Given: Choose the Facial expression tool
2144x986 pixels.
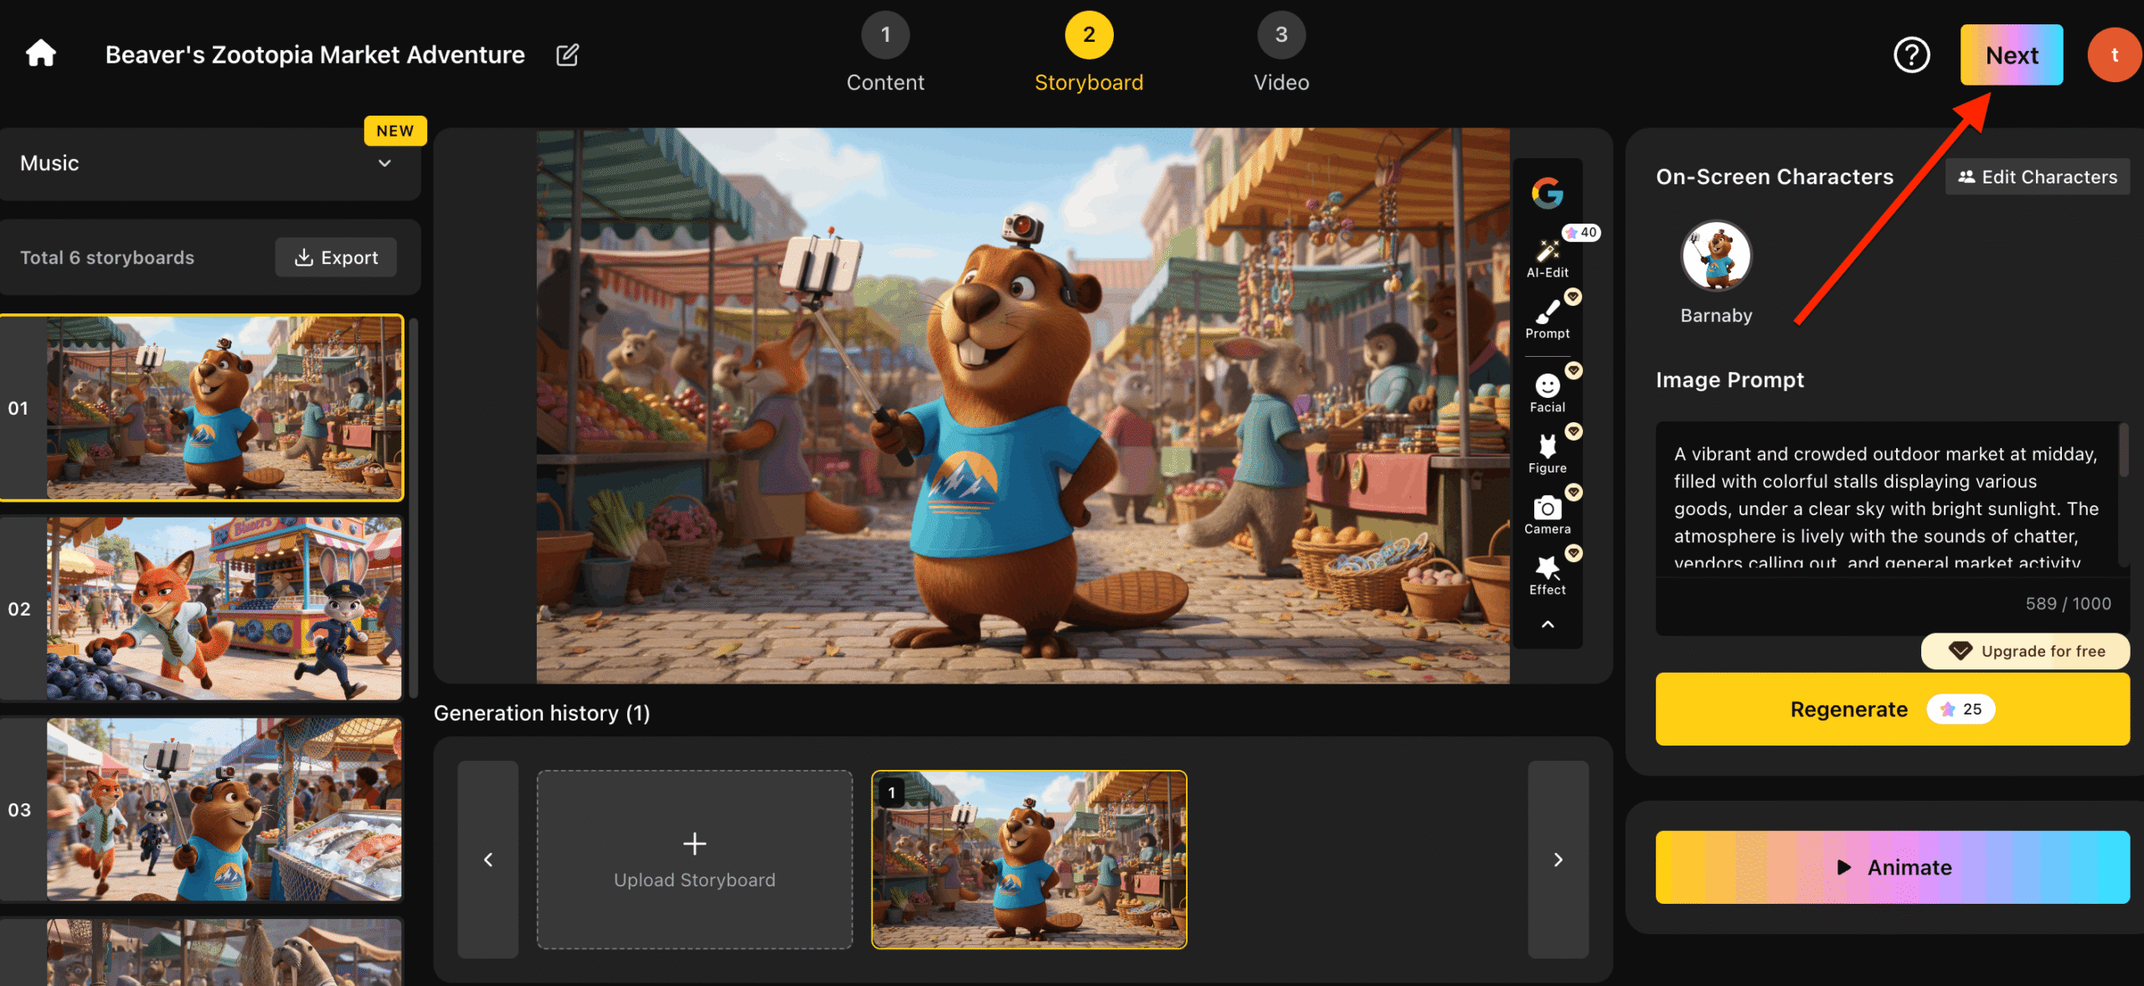Looking at the screenshot, I should 1547,393.
